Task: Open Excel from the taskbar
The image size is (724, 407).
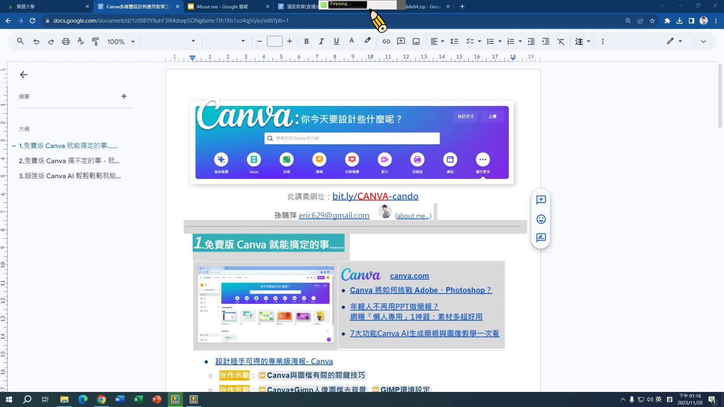Action: pyautogui.click(x=138, y=399)
